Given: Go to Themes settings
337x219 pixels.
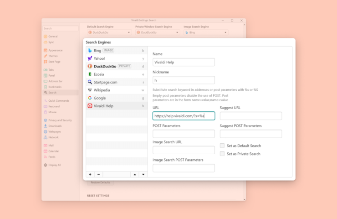Looking at the screenshot, I should (x=61, y=56).
